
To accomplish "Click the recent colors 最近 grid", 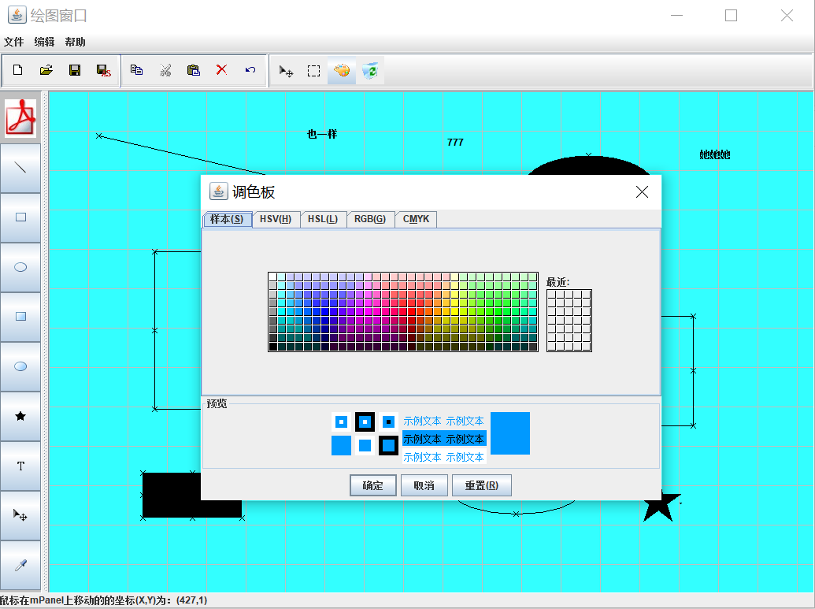I will click(x=569, y=321).
